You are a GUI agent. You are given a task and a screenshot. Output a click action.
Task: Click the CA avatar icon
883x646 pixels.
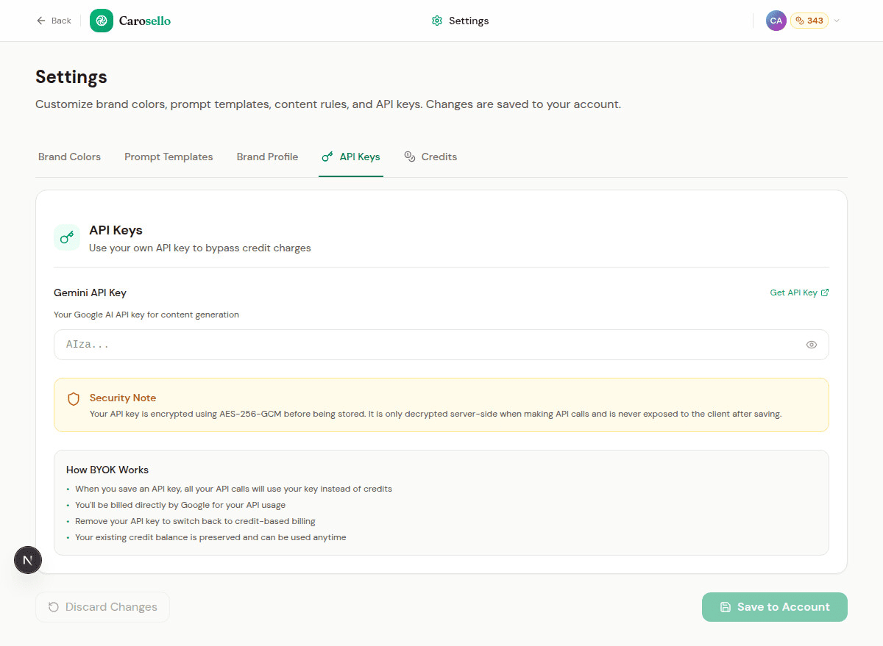click(x=776, y=21)
